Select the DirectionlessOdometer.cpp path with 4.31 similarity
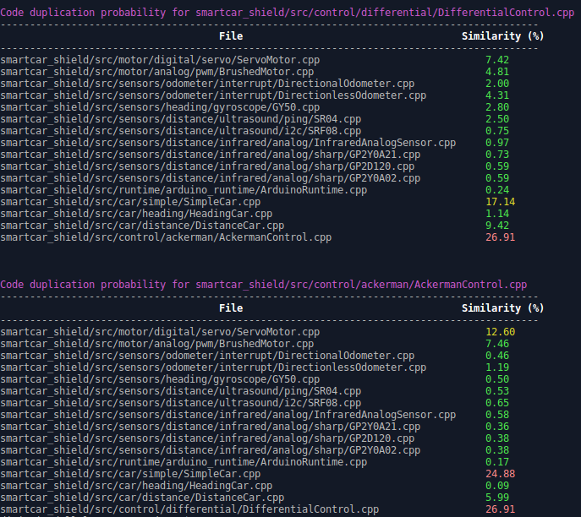581x517 pixels. [213, 95]
